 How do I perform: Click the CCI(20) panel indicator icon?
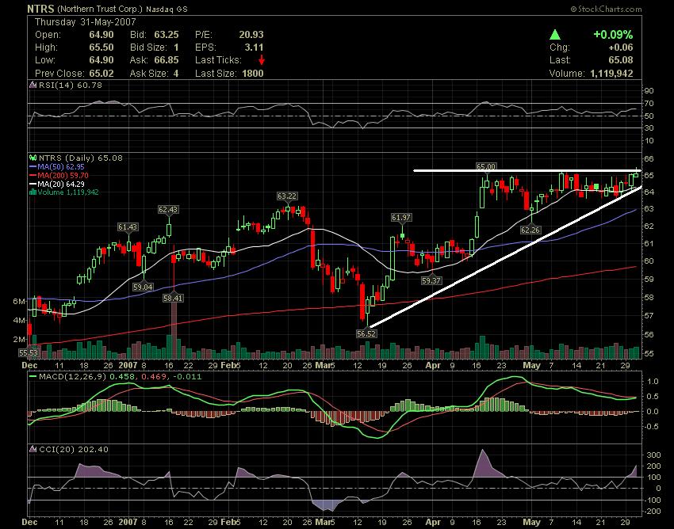tap(33, 449)
